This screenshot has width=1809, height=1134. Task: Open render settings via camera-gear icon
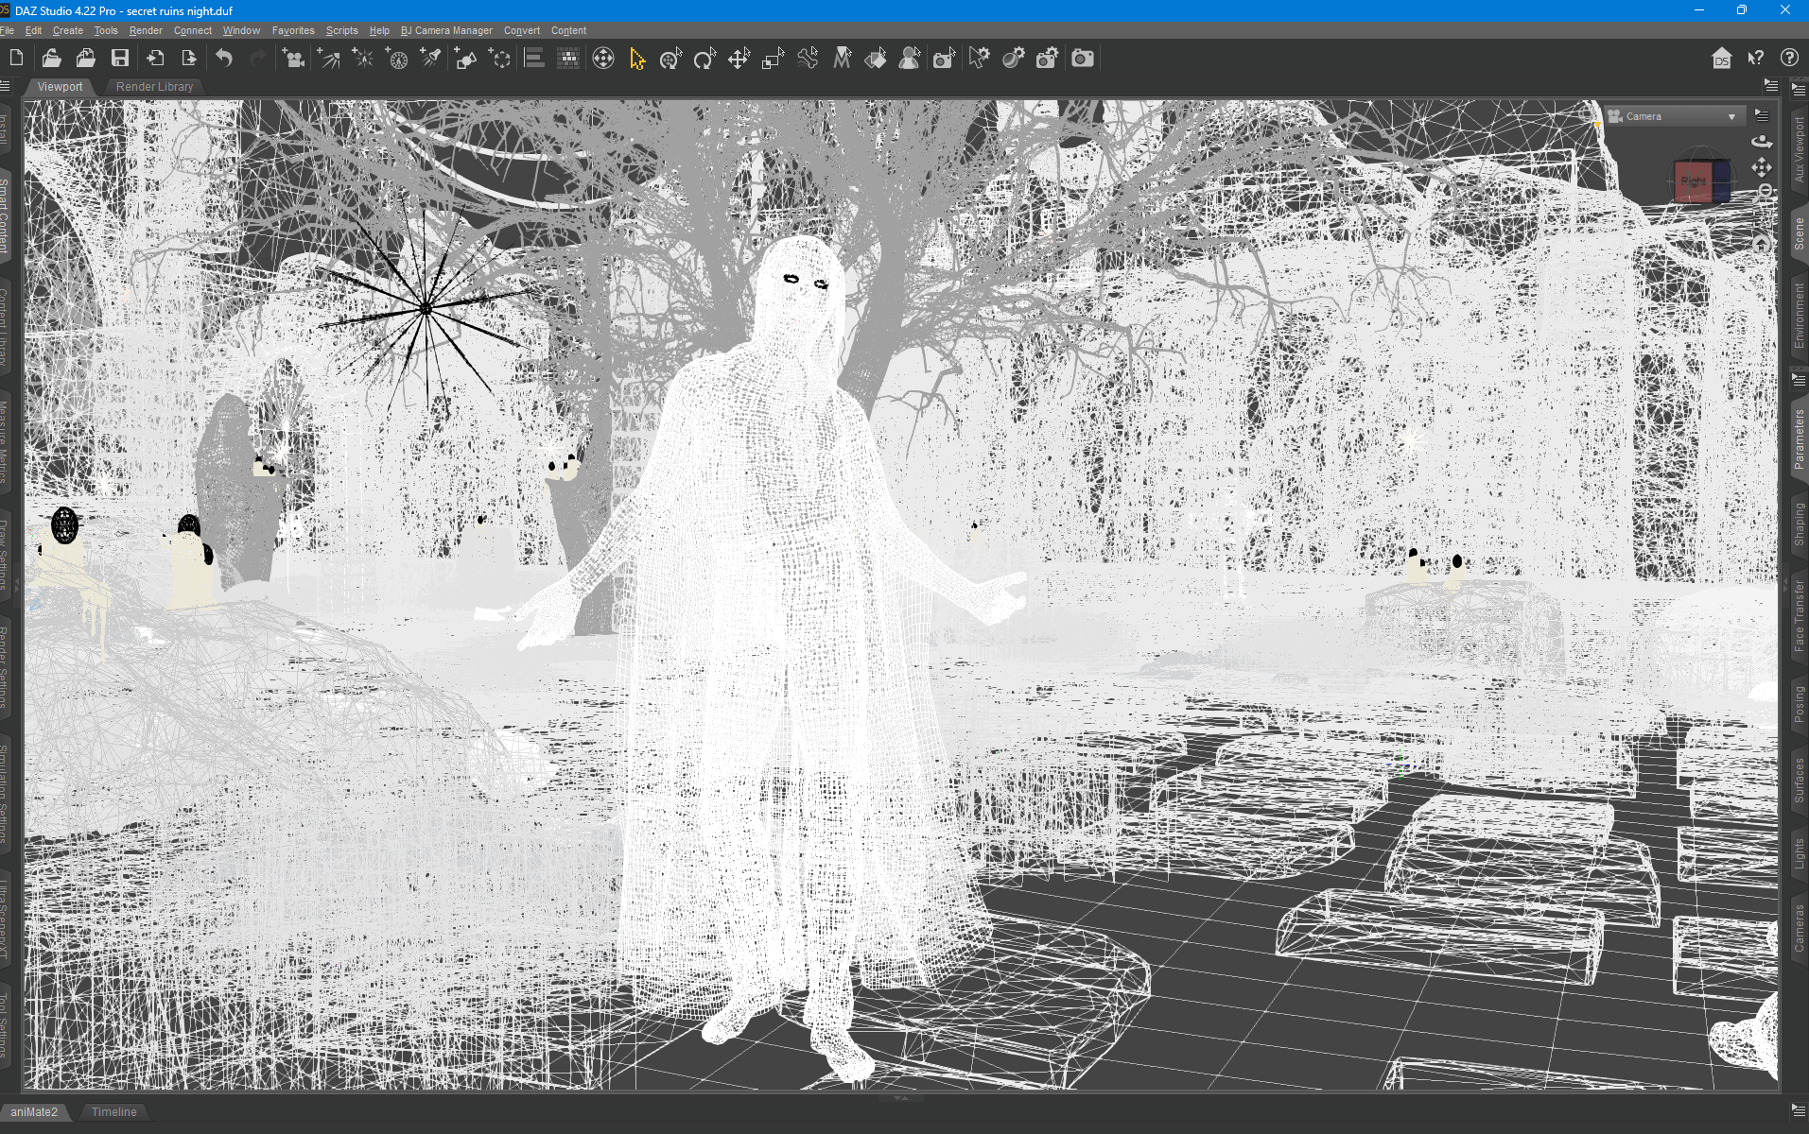click(1047, 59)
